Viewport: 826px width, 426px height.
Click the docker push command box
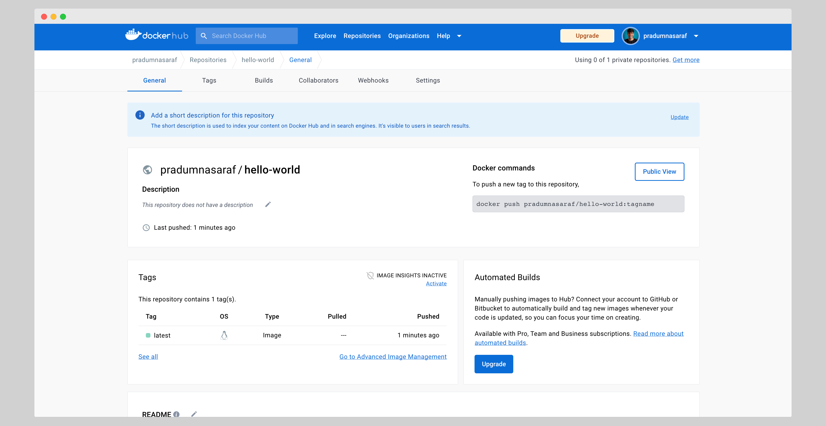578,204
